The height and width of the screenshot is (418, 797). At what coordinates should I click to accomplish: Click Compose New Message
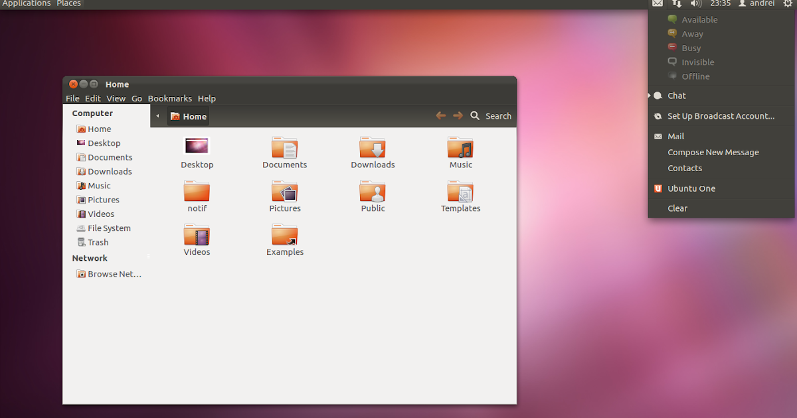[x=712, y=151]
